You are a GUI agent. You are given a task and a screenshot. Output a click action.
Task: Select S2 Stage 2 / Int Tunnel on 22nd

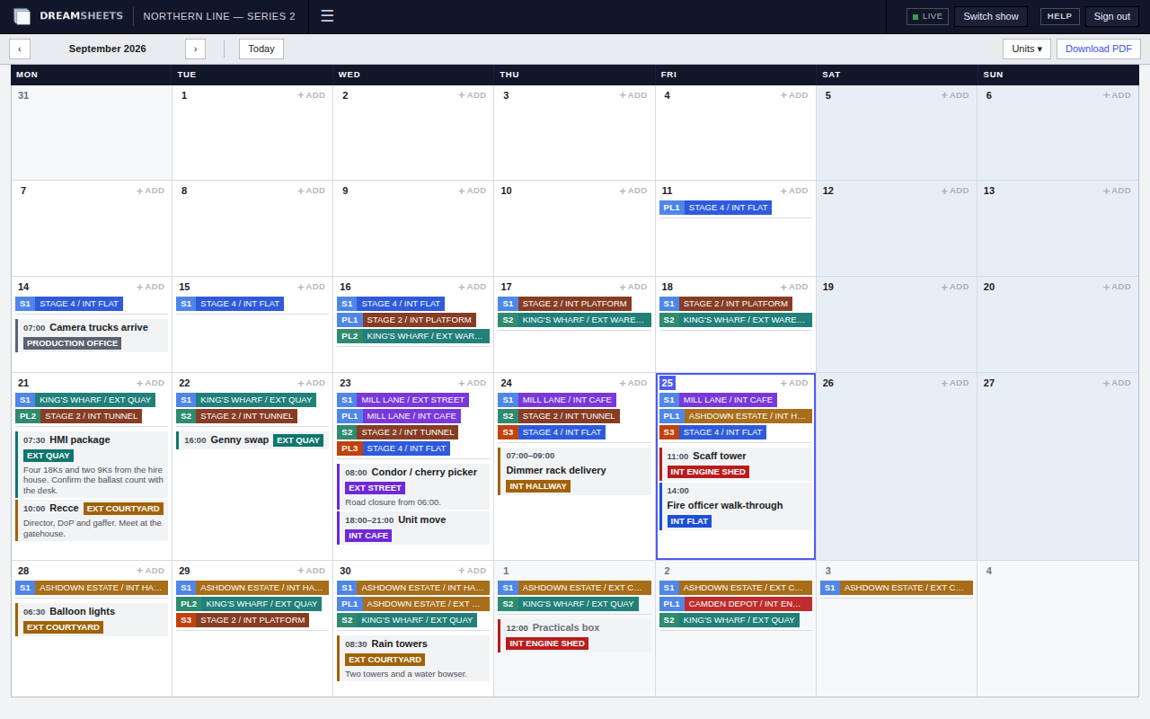(236, 416)
